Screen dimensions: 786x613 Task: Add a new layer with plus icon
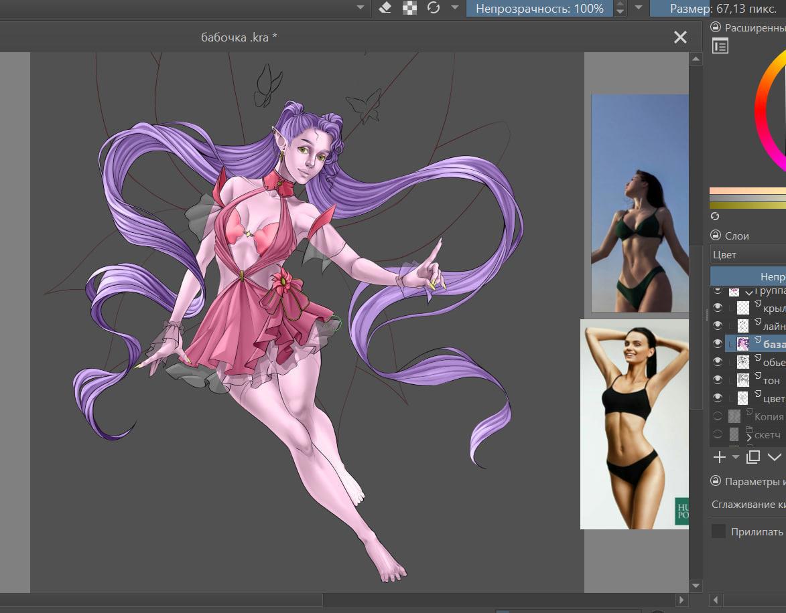(719, 457)
